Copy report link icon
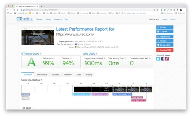Screen dimensions: 192x117 tap(167, 59)
